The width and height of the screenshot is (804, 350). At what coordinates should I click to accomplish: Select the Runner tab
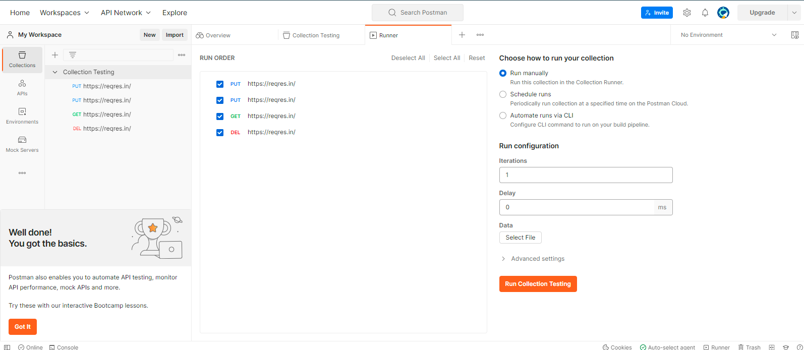click(x=408, y=35)
